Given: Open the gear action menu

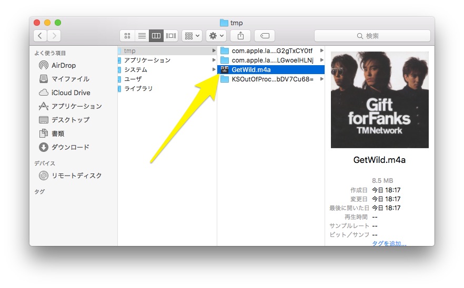Looking at the screenshot, I should (x=216, y=36).
